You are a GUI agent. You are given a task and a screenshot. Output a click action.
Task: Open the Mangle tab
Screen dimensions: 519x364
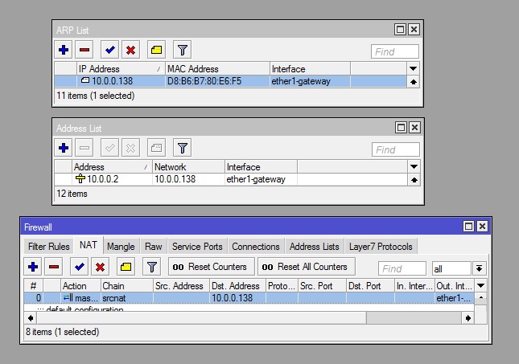click(121, 247)
